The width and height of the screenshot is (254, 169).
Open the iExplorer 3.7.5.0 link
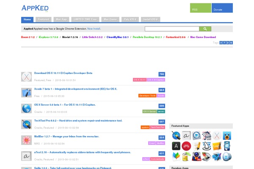click(x=48, y=37)
